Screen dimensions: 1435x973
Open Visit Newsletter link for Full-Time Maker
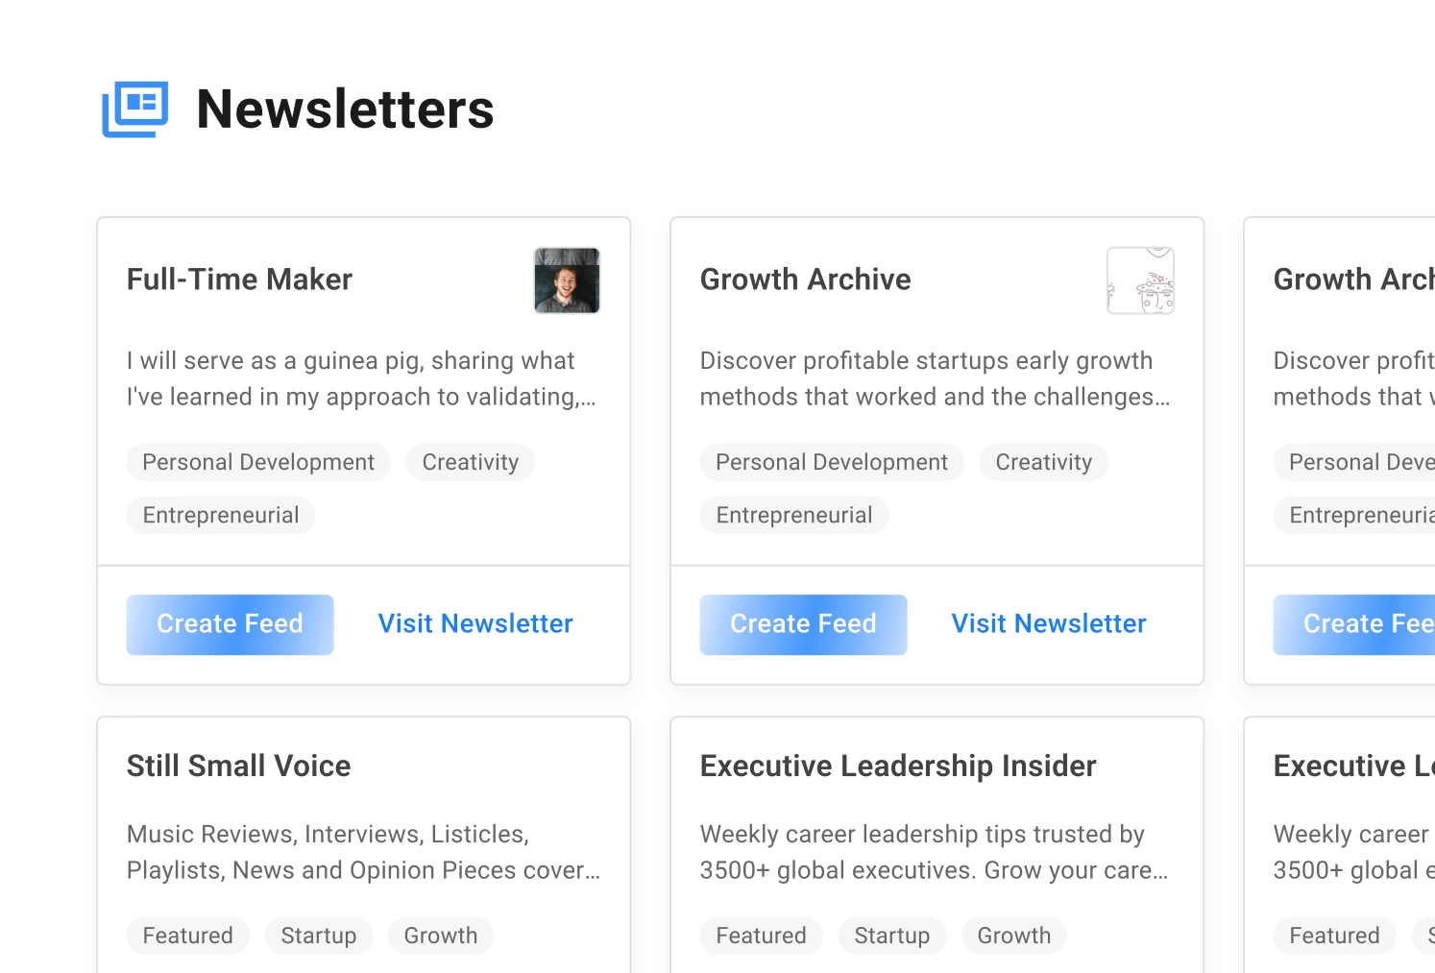[x=474, y=623]
